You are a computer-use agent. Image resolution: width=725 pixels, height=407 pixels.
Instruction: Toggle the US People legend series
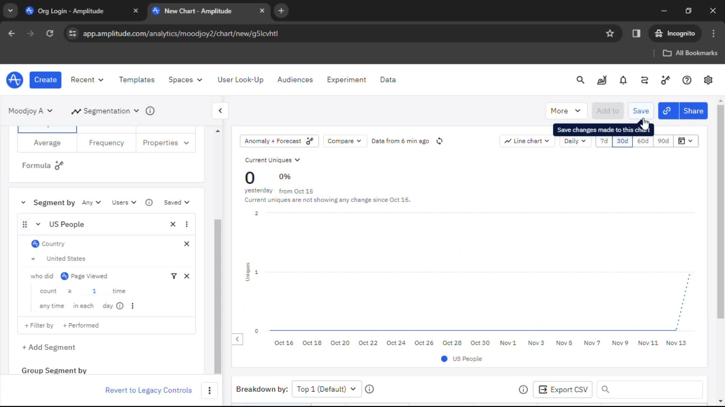(x=461, y=359)
